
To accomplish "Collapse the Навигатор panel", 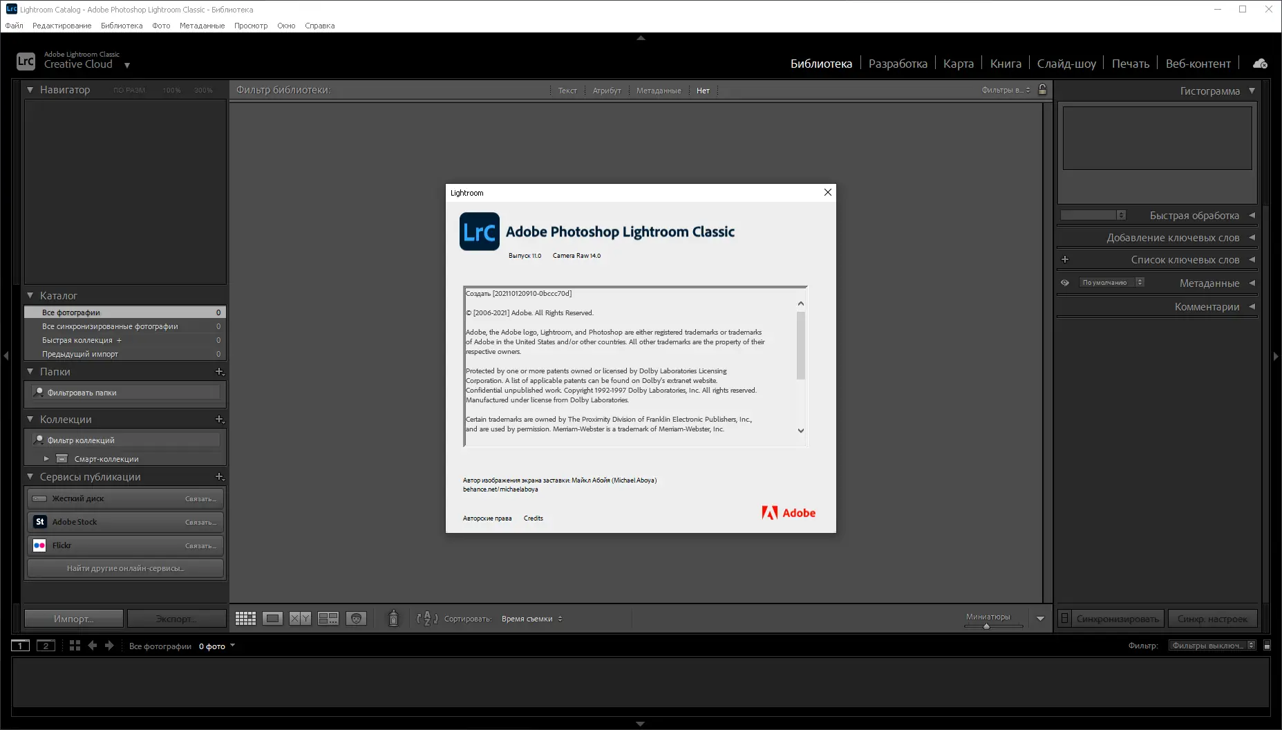I will 29,89.
